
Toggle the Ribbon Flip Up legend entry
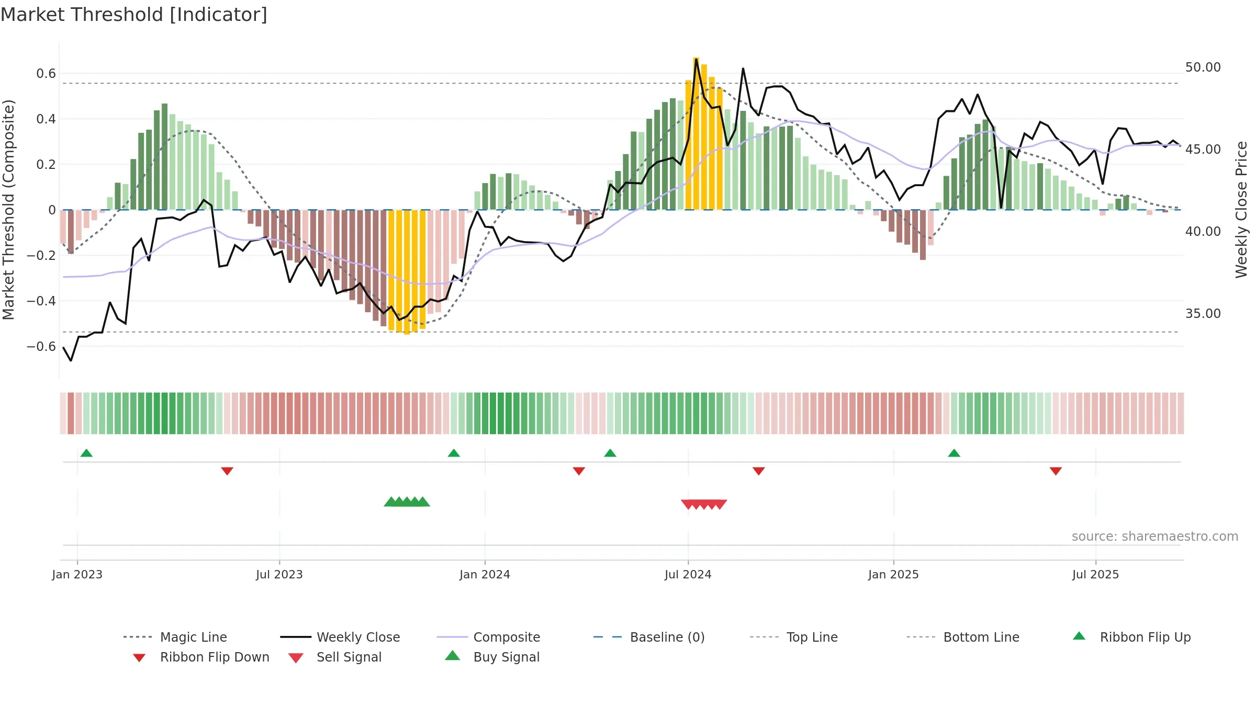coord(1132,637)
